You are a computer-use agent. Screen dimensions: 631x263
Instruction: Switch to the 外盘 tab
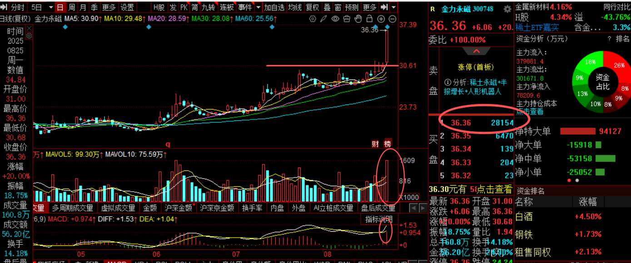(298, 208)
